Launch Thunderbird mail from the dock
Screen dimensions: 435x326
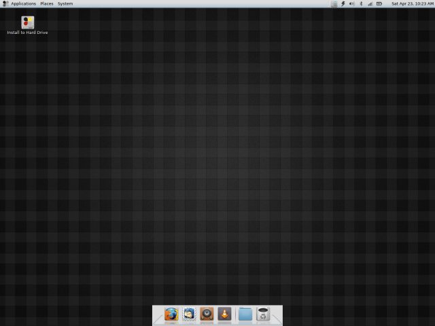click(x=189, y=314)
